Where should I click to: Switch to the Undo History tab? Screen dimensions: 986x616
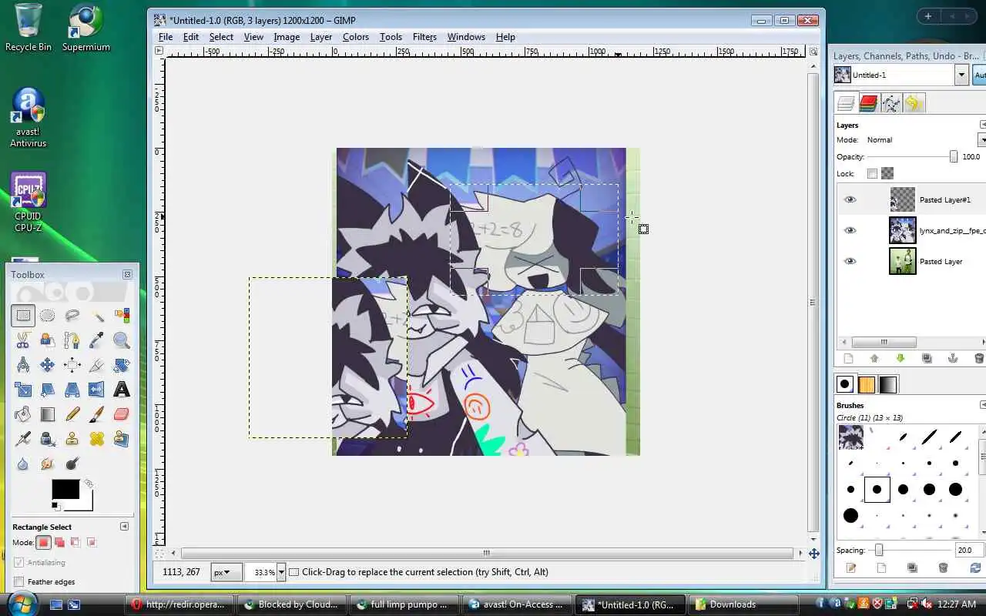point(914,103)
